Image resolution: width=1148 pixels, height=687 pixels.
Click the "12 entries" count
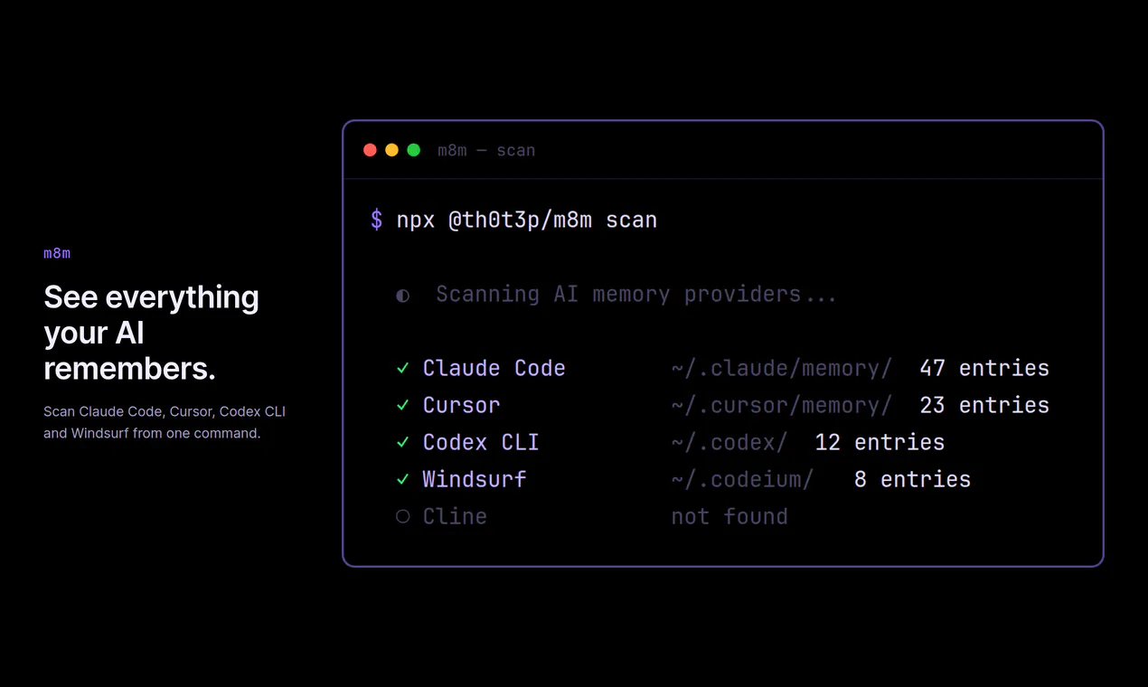coord(880,442)
